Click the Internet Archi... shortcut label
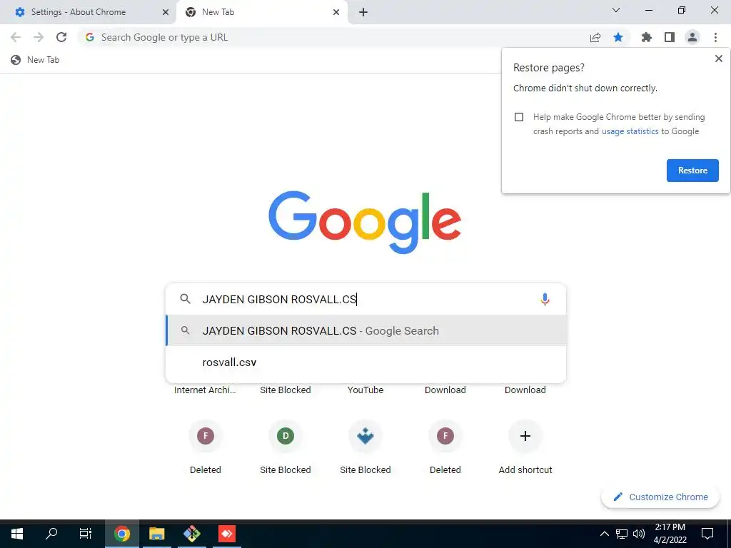Viewport: 731px width, 548px height. coord(205,390)
